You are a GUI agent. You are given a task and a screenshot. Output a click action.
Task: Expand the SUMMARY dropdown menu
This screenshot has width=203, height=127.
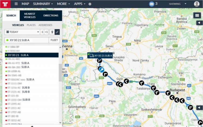(x=43, y=4)
